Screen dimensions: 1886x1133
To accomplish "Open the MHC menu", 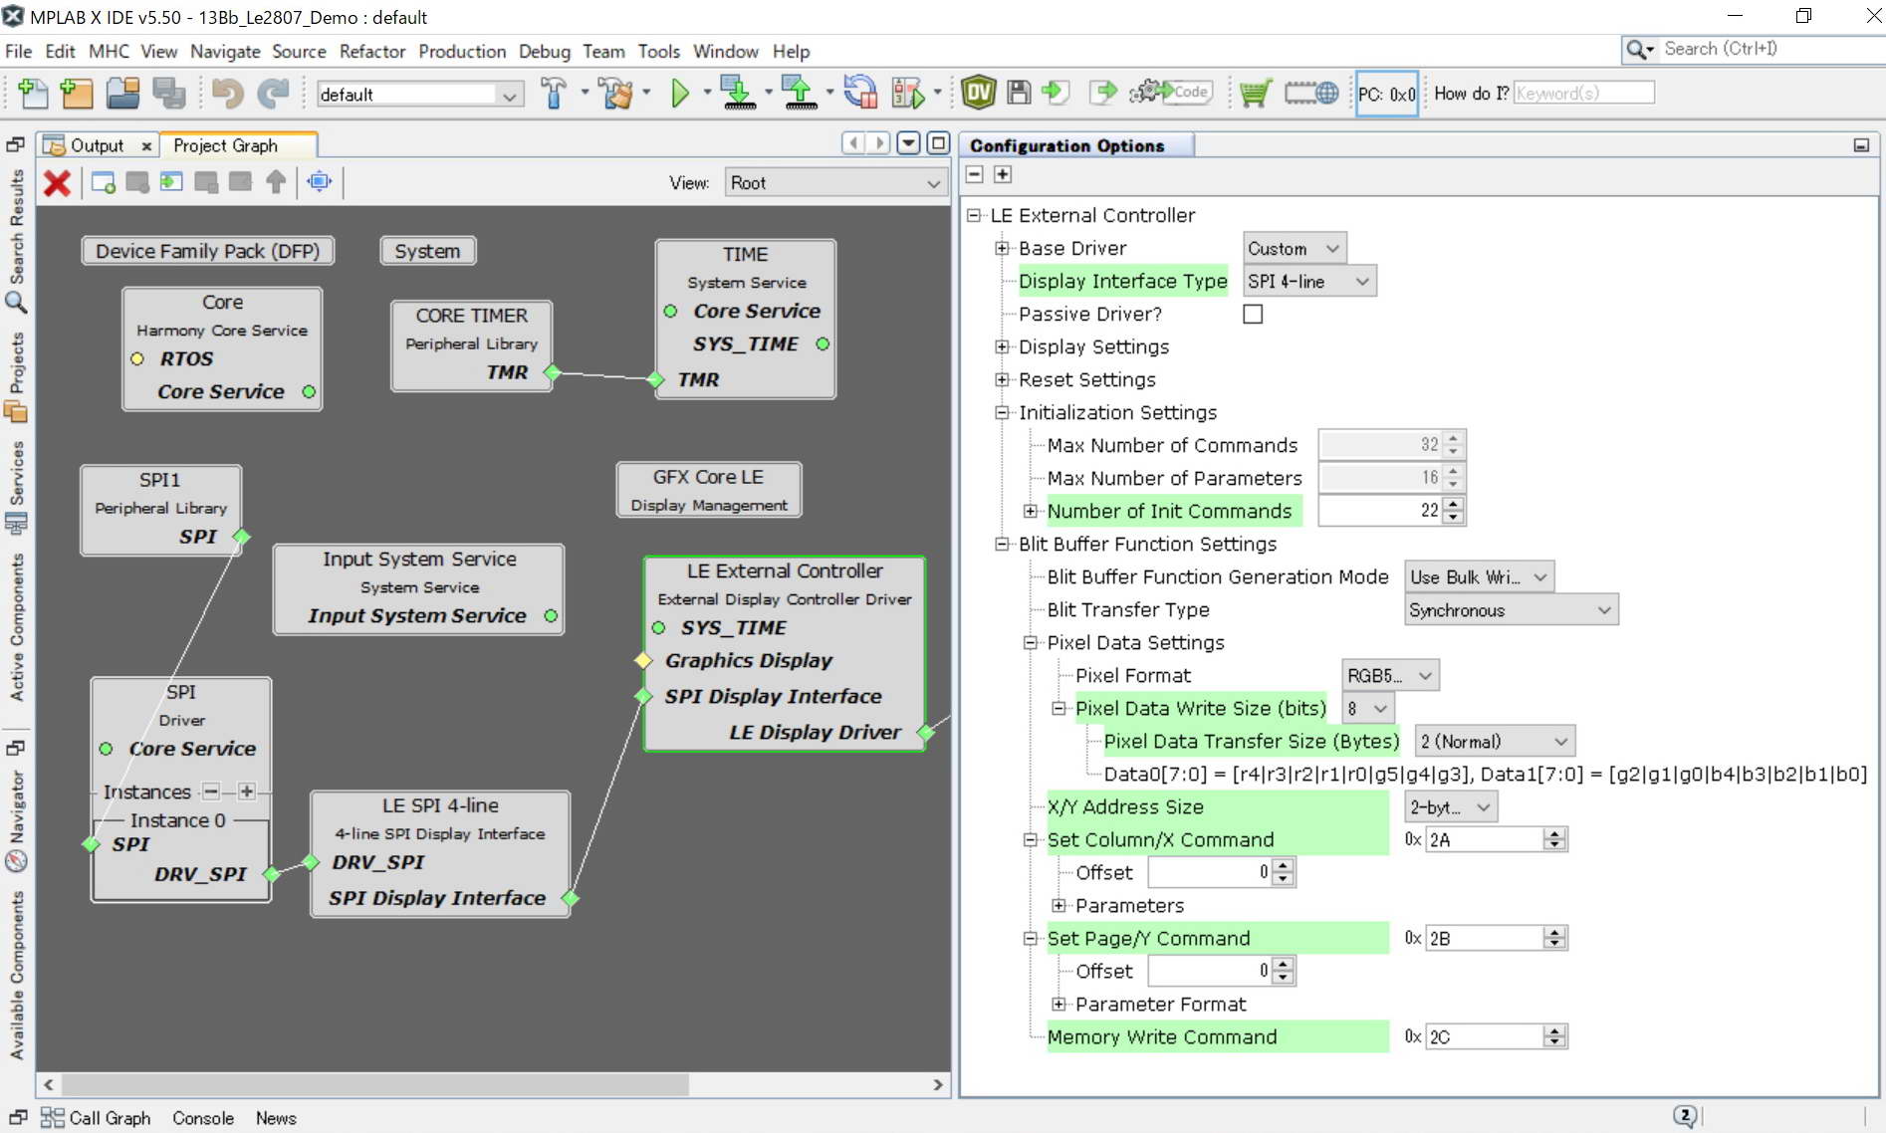I will point(109,51).
